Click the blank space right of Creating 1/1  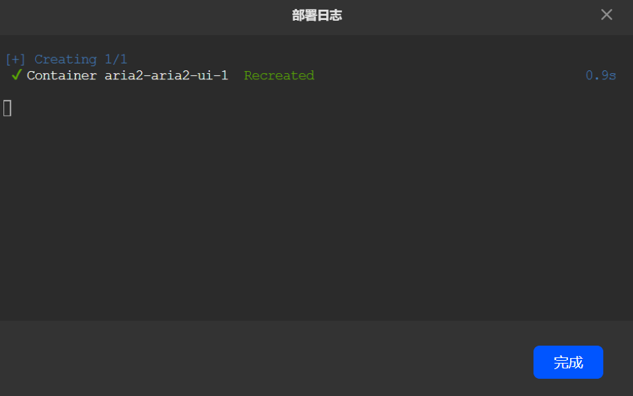pyautogui.click(x=346, y=59)
